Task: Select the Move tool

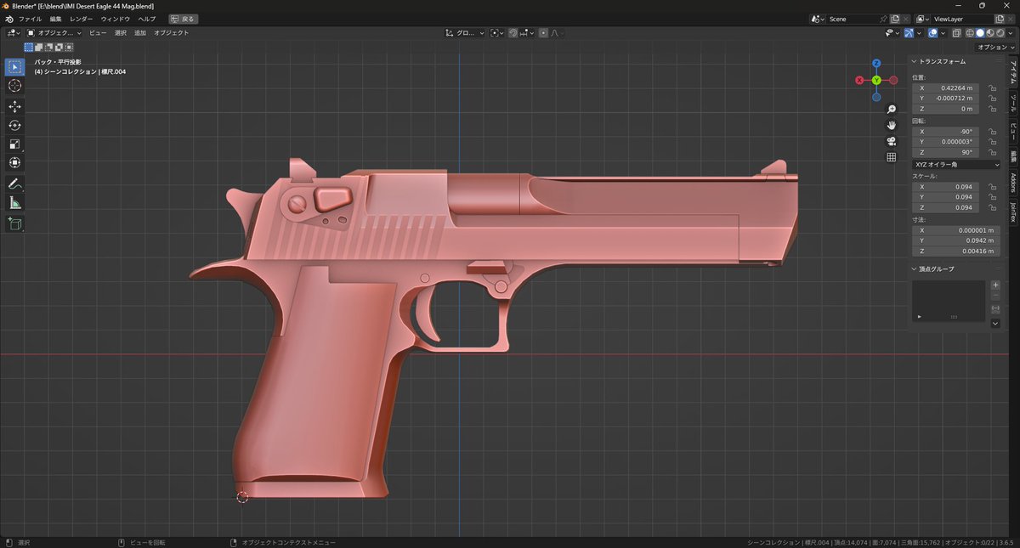Action: click(14, 106)
